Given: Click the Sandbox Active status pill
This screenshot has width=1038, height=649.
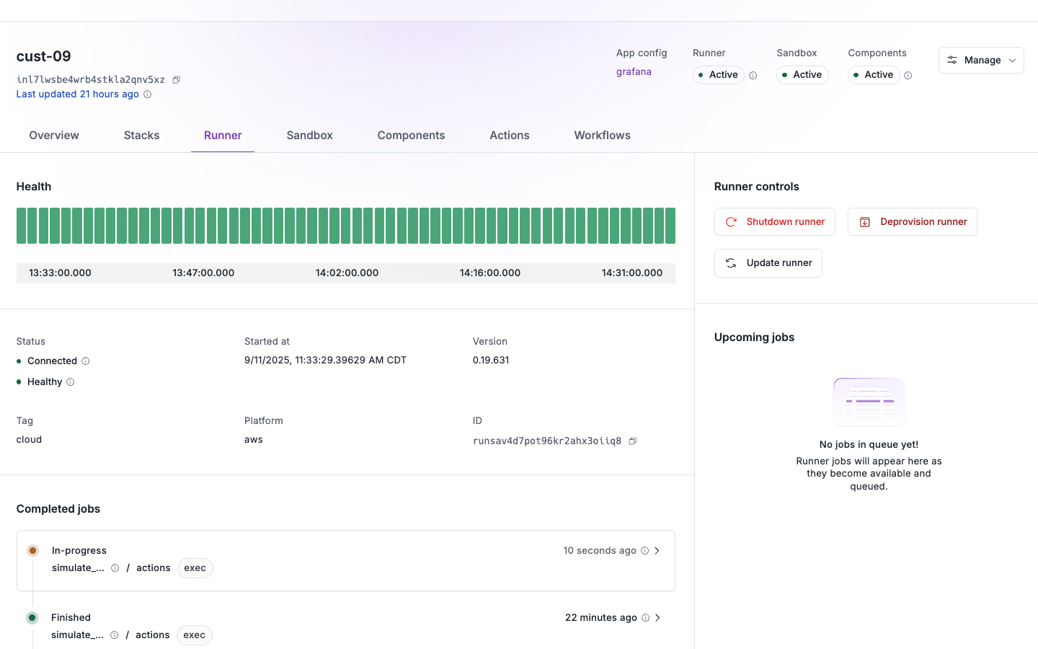Looking at the screenshot, I should click(802, 74).
